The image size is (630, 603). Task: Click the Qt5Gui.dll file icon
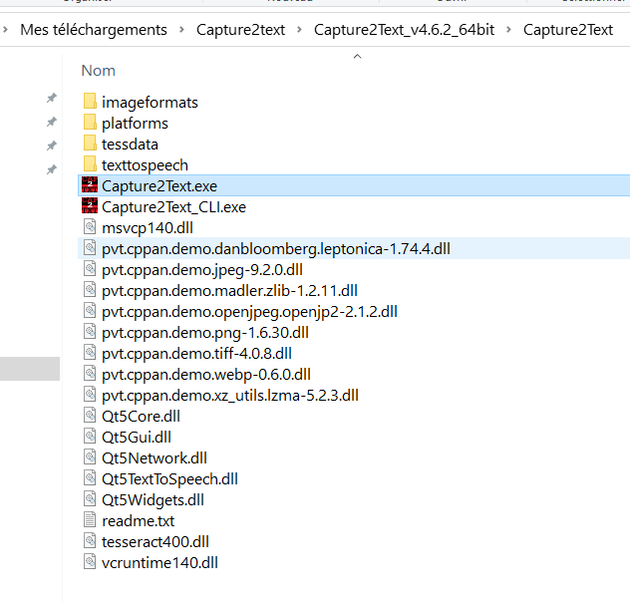click(x=90, y=436)
